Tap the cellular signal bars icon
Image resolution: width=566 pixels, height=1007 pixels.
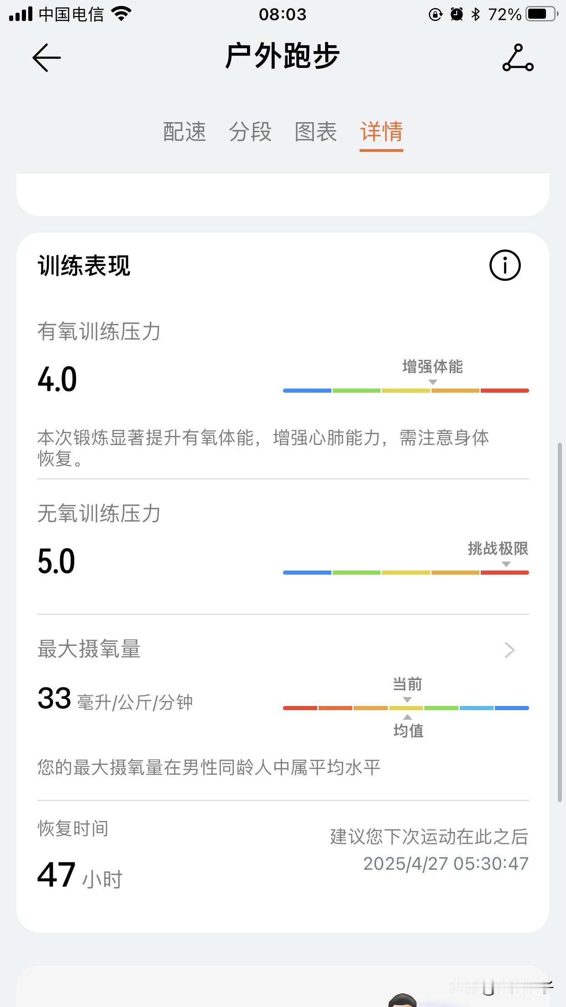pos(21,14)
